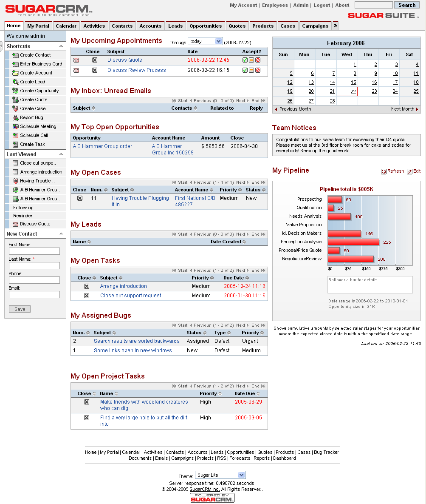Open the Campaigns tab
Image resolution: width=426 pixels, height=504 pixels.
[315, 26]
